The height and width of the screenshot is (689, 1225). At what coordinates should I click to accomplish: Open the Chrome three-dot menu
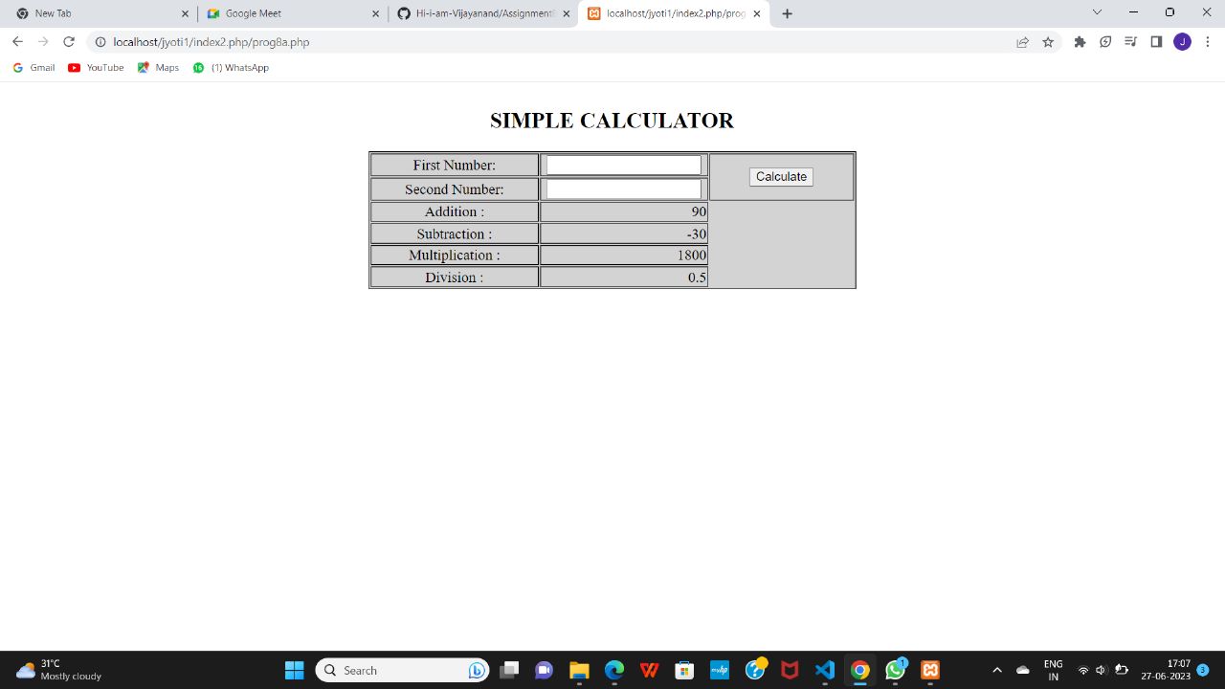click(1208, 42)
